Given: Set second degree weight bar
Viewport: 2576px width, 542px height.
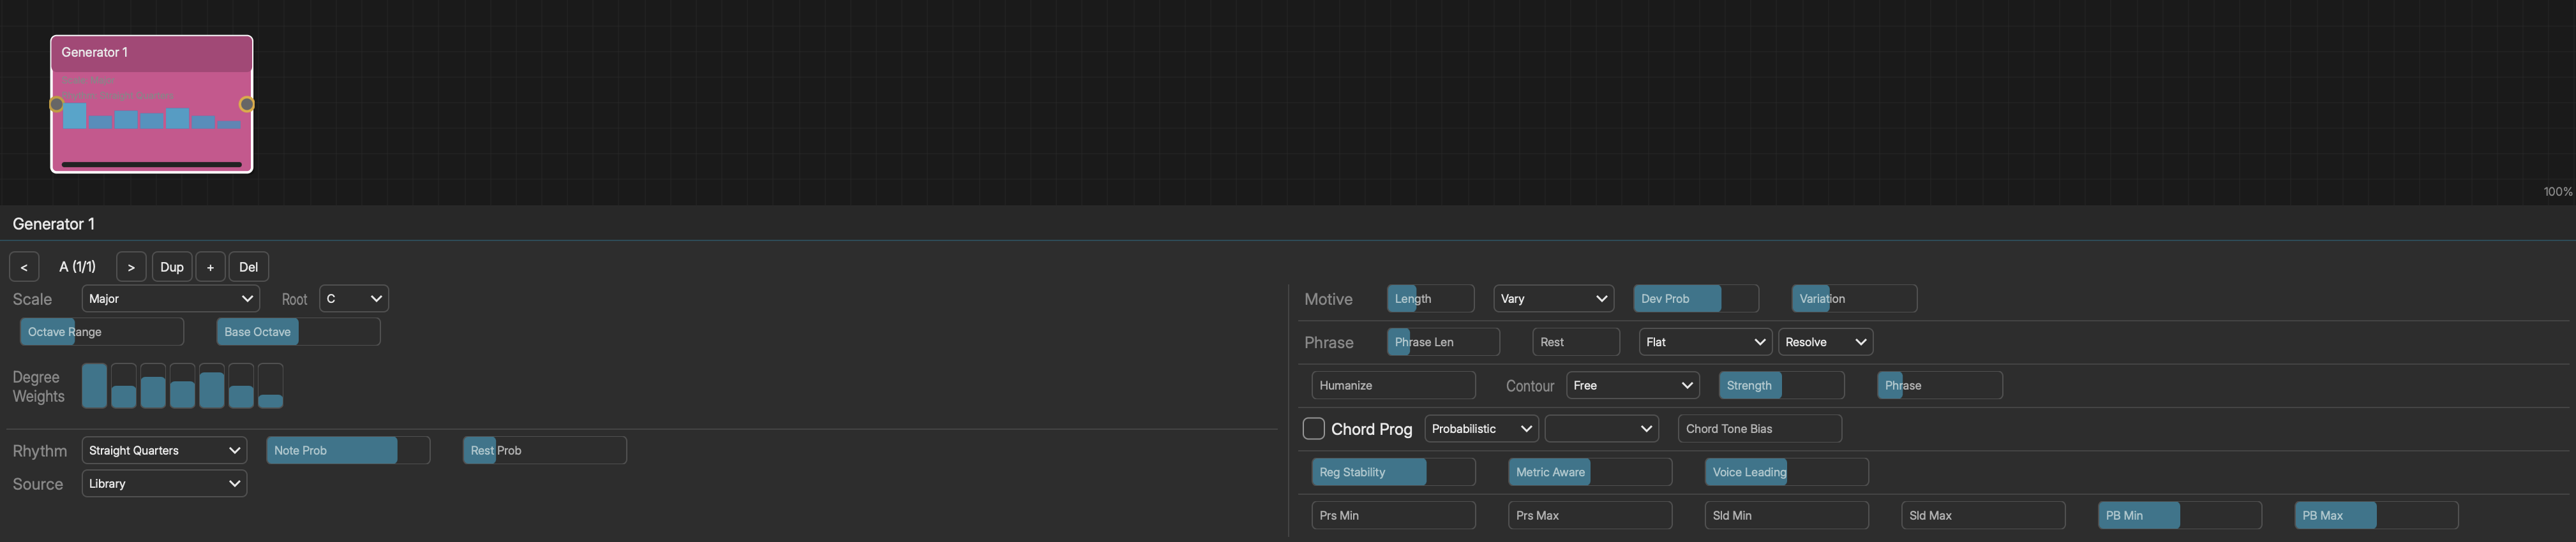Looking at the screenshot, I should (123, 385).
